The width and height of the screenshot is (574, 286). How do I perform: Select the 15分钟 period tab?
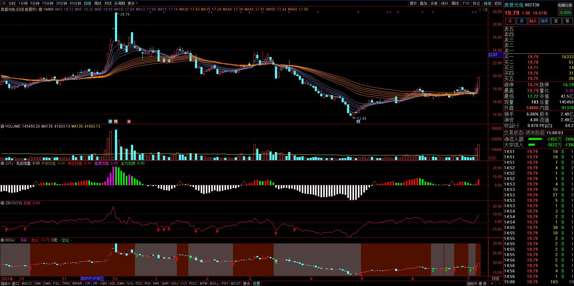47,3
